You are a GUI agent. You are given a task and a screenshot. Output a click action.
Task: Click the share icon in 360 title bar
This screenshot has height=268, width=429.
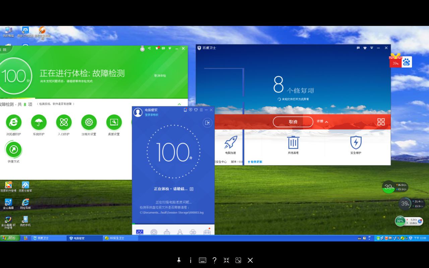(149, 48)
